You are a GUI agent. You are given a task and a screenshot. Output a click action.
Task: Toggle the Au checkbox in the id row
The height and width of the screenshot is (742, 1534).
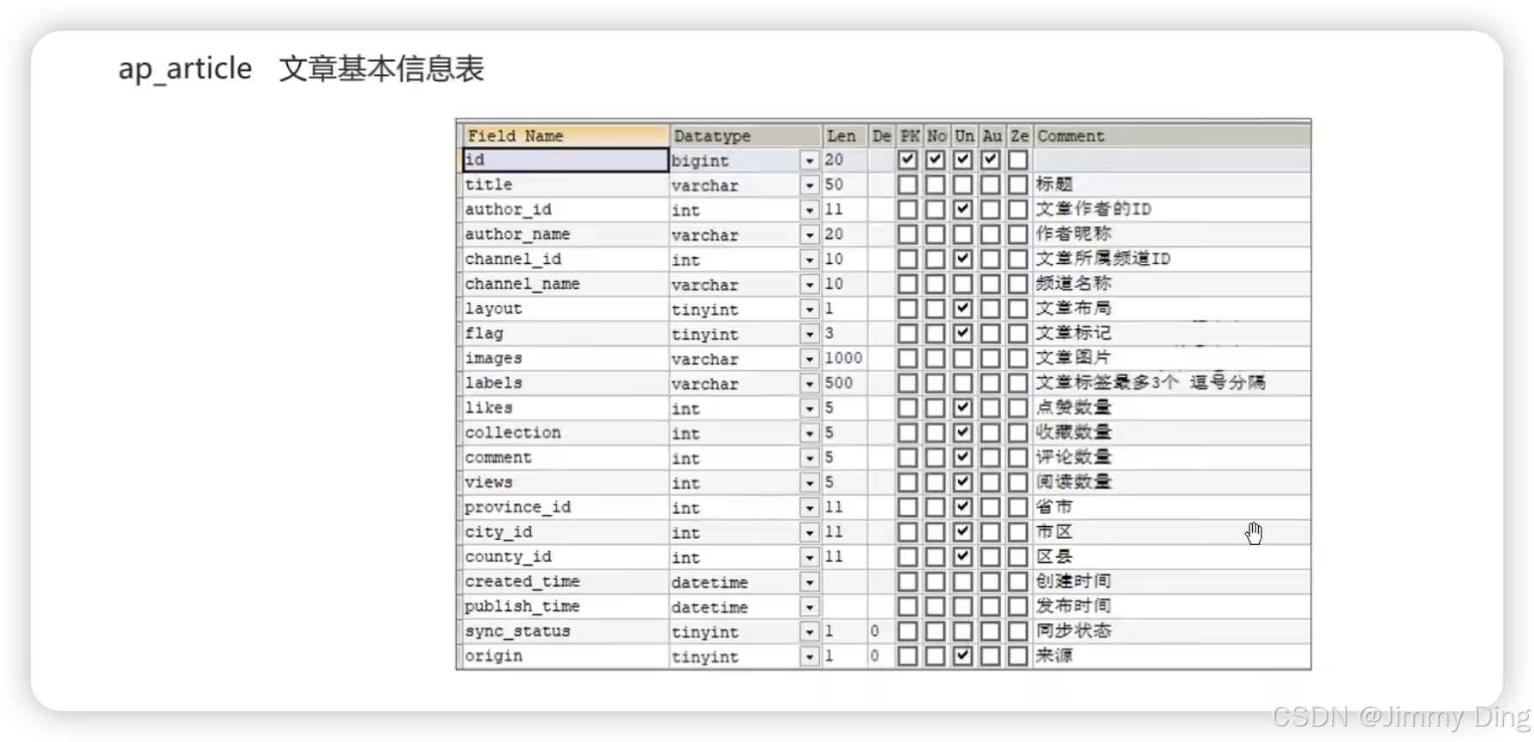click(991, 159)
